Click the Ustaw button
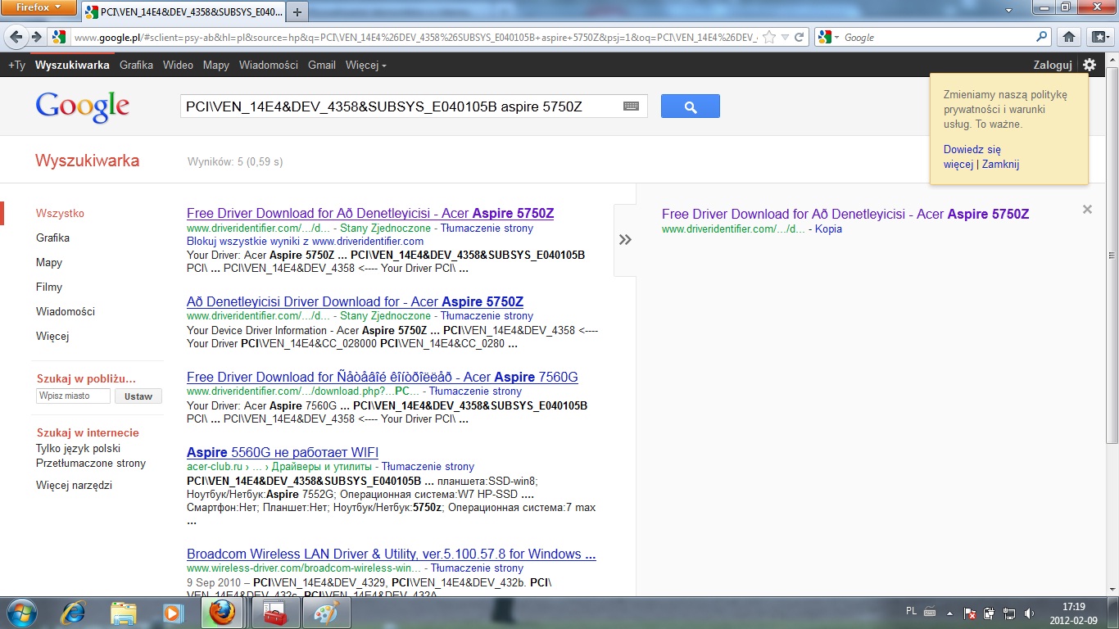Viewport: 1119px width, 629px height. tap(138, 396)
